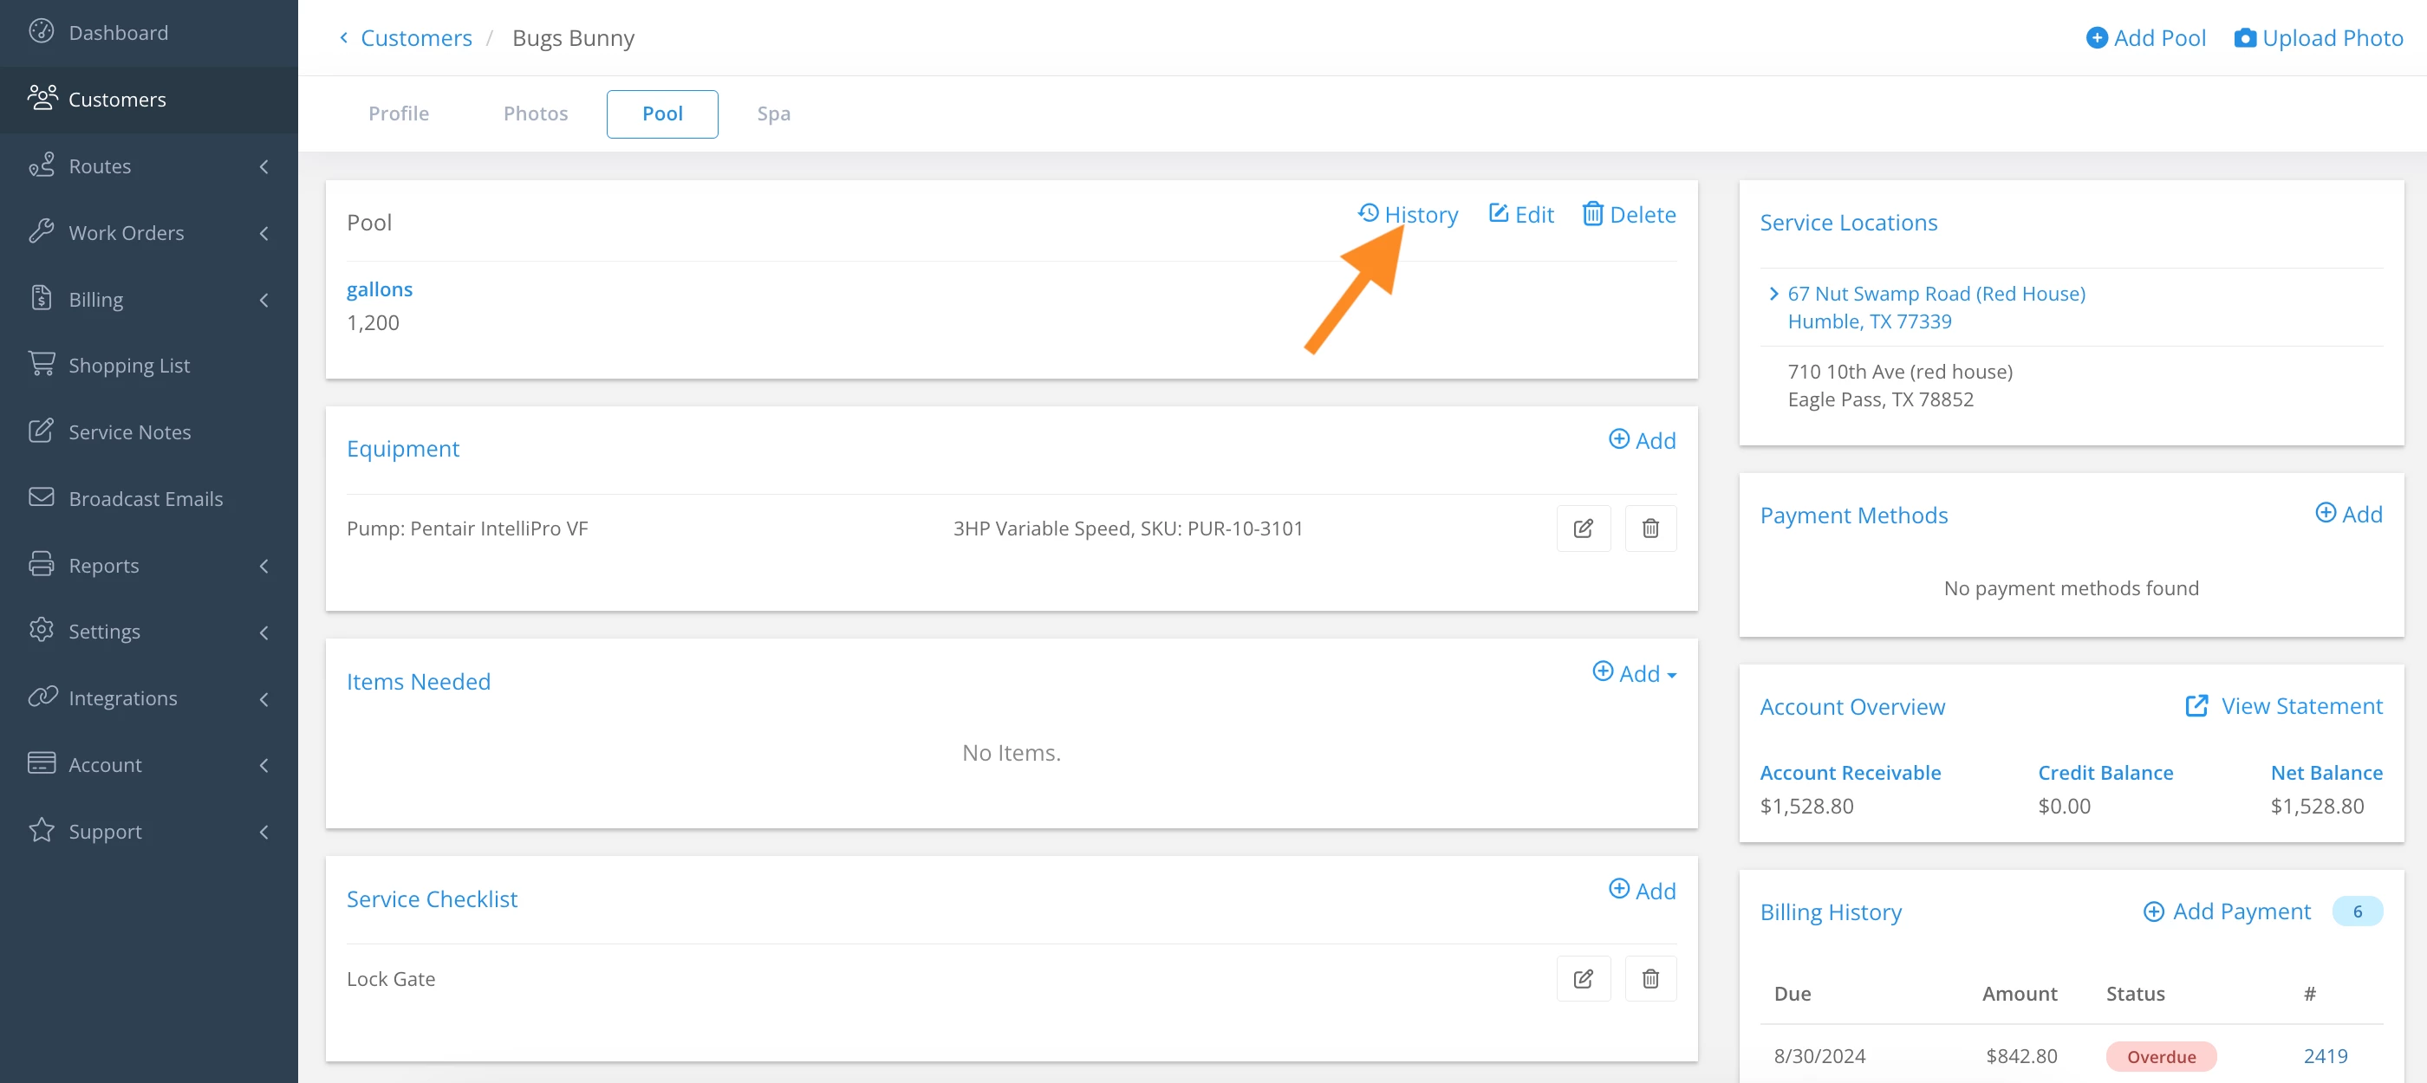The height and width of the screenshot is (1083, 2427).
Task: Open the Dashboard sidebar item
Action: click(118, 33)
